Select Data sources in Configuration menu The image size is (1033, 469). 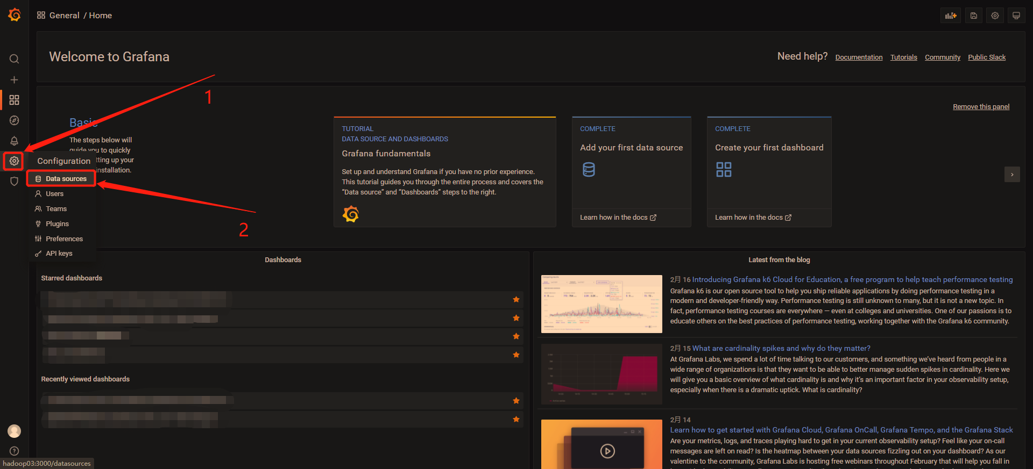[x=61, y=179]
